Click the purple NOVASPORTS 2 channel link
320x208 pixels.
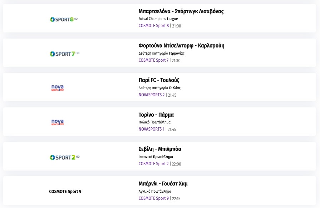click(x=152, y=95)
